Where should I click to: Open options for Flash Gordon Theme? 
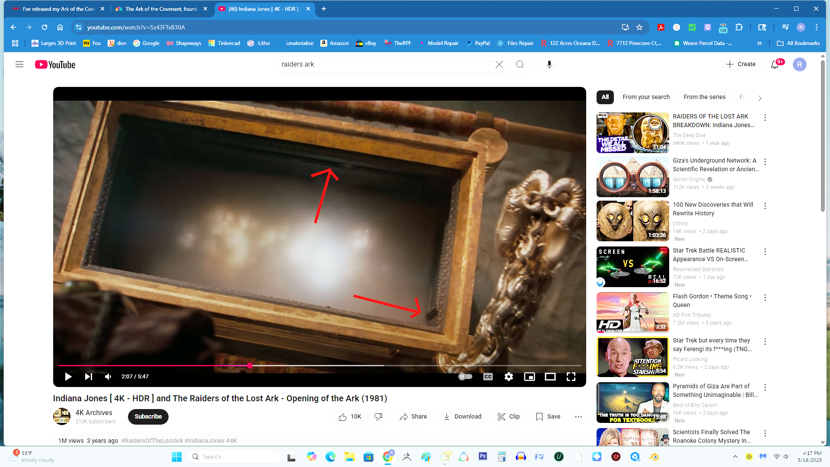765,297
